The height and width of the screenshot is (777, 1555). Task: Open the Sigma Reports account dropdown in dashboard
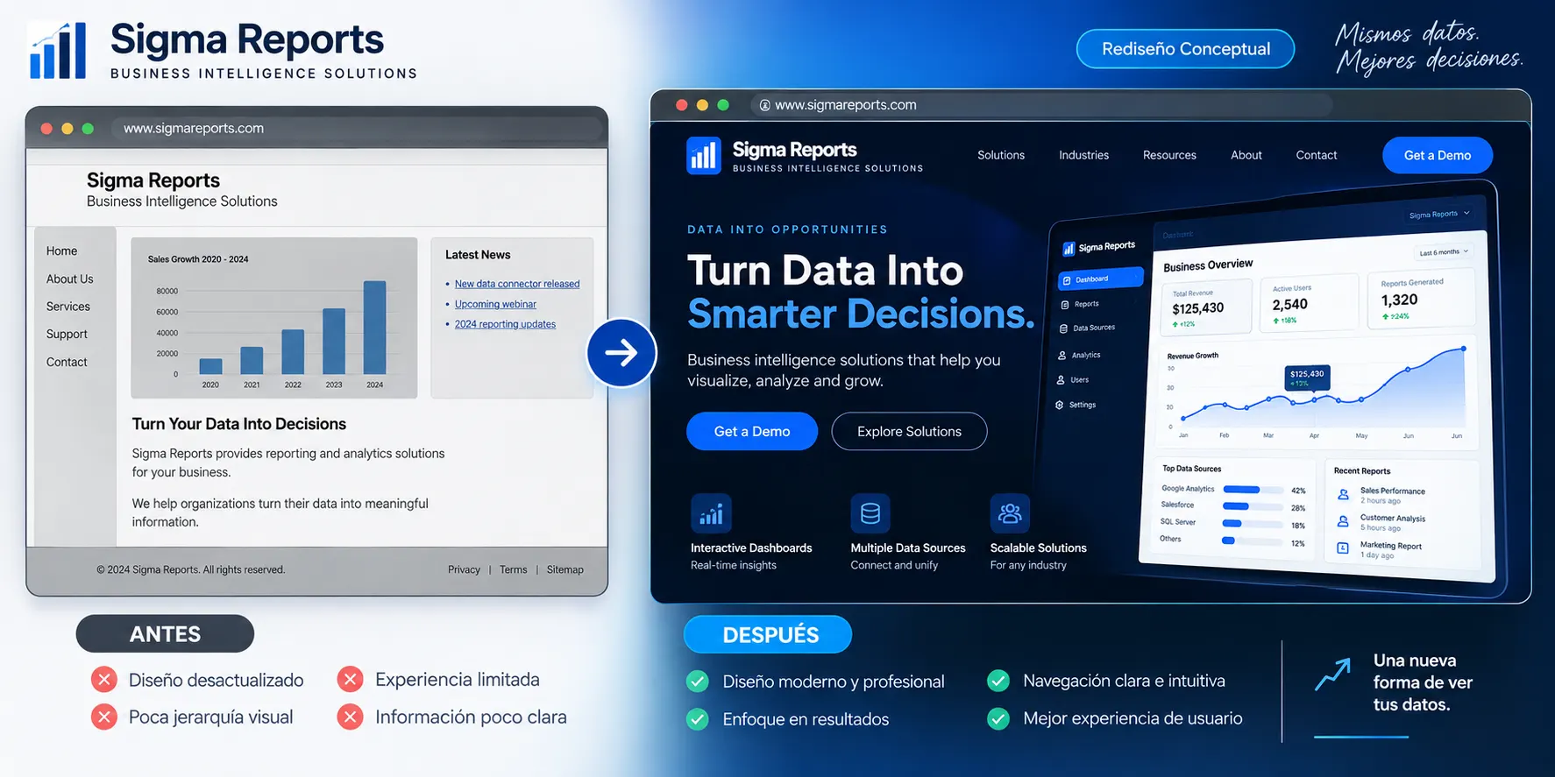click(1439, 214)
